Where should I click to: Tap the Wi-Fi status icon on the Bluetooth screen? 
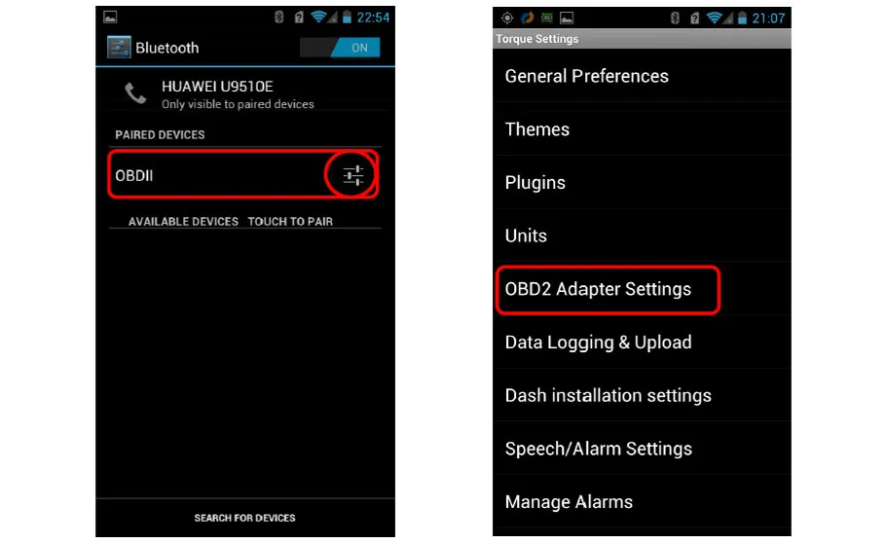[x=318, y=18]
